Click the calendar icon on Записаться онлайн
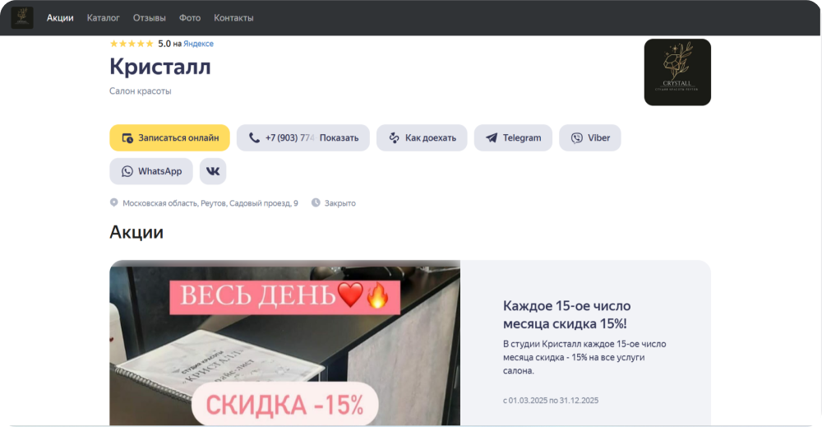822x427 pixels. 127,137
